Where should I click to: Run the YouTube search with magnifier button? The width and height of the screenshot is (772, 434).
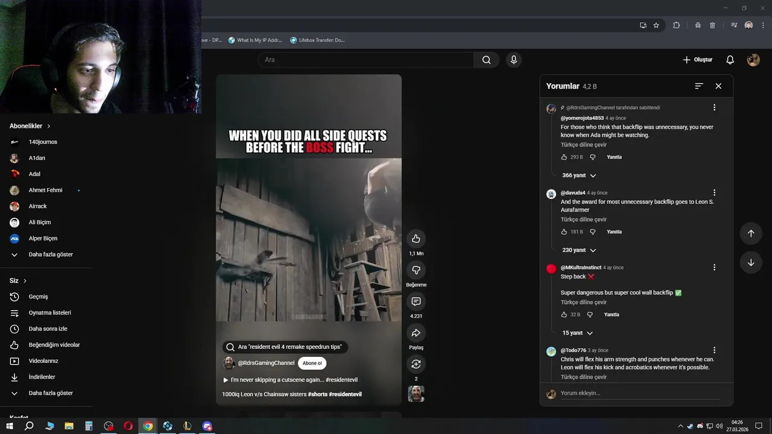(x=486, y=60)
